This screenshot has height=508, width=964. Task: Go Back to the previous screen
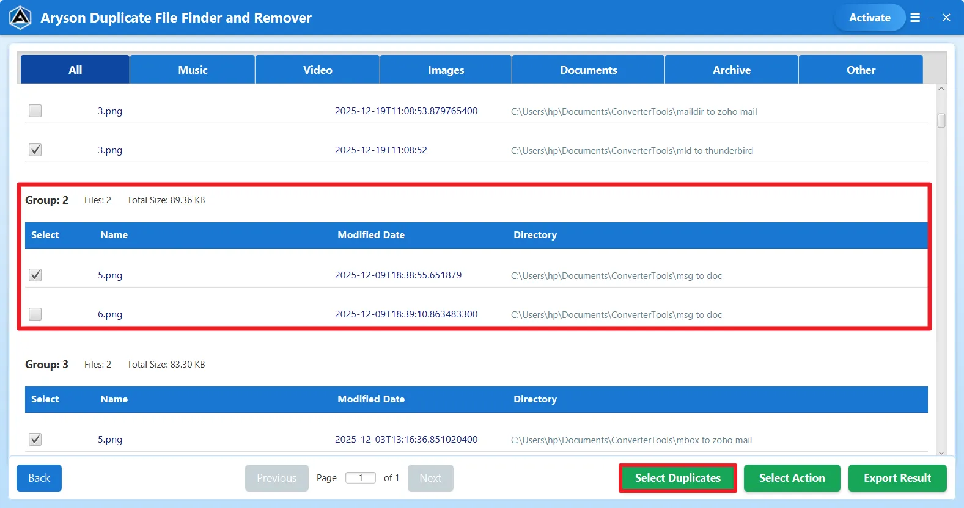[x=39, y=478]
